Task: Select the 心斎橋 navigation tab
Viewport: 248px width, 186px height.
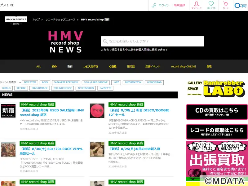Action: [x=113, y=66]
